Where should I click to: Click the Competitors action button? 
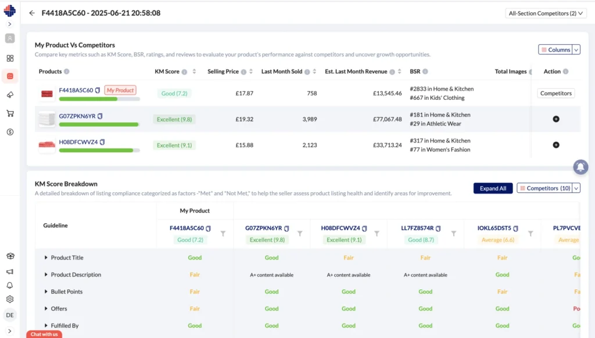(556, 94)
